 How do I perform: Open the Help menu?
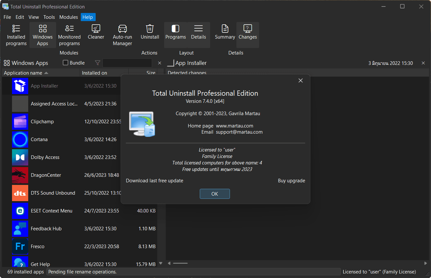click(x=88, y=17)
